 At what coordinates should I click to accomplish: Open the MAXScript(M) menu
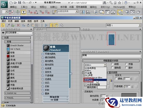point(119,7)
